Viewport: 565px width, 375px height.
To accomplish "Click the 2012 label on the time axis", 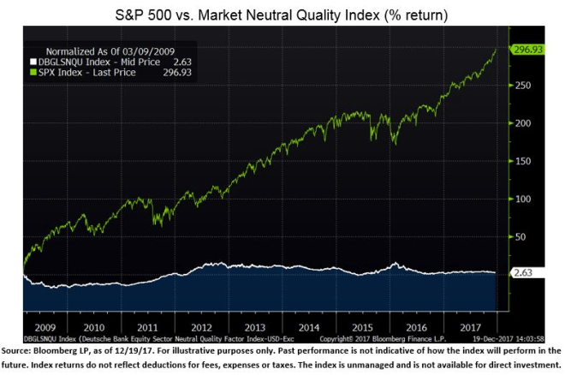I will click(203, 327).
